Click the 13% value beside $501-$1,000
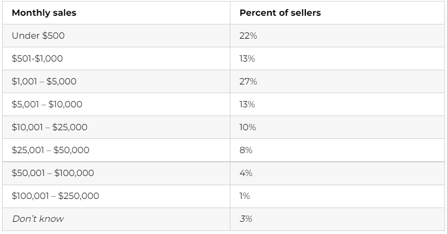Image resolution: width=447 pixels, height=234 pixels. (x=246, y=58)
